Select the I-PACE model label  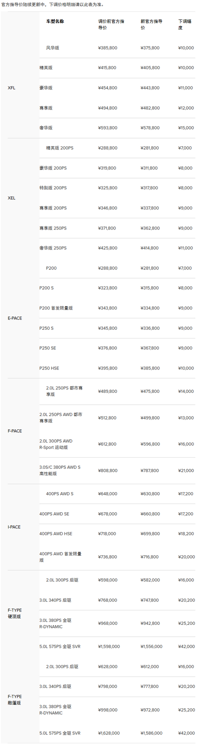coord(14,527)
